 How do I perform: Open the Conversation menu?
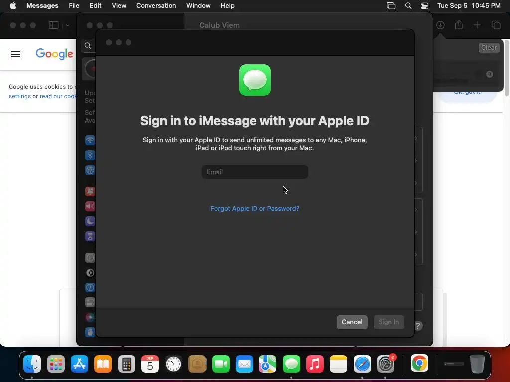point(156,6)
